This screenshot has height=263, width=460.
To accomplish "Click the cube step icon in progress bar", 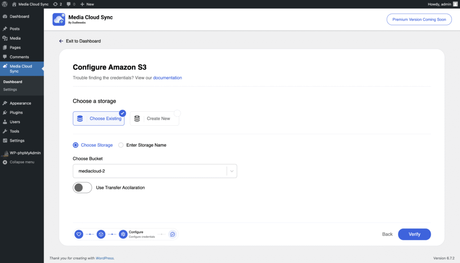I will tap(101, 234).
